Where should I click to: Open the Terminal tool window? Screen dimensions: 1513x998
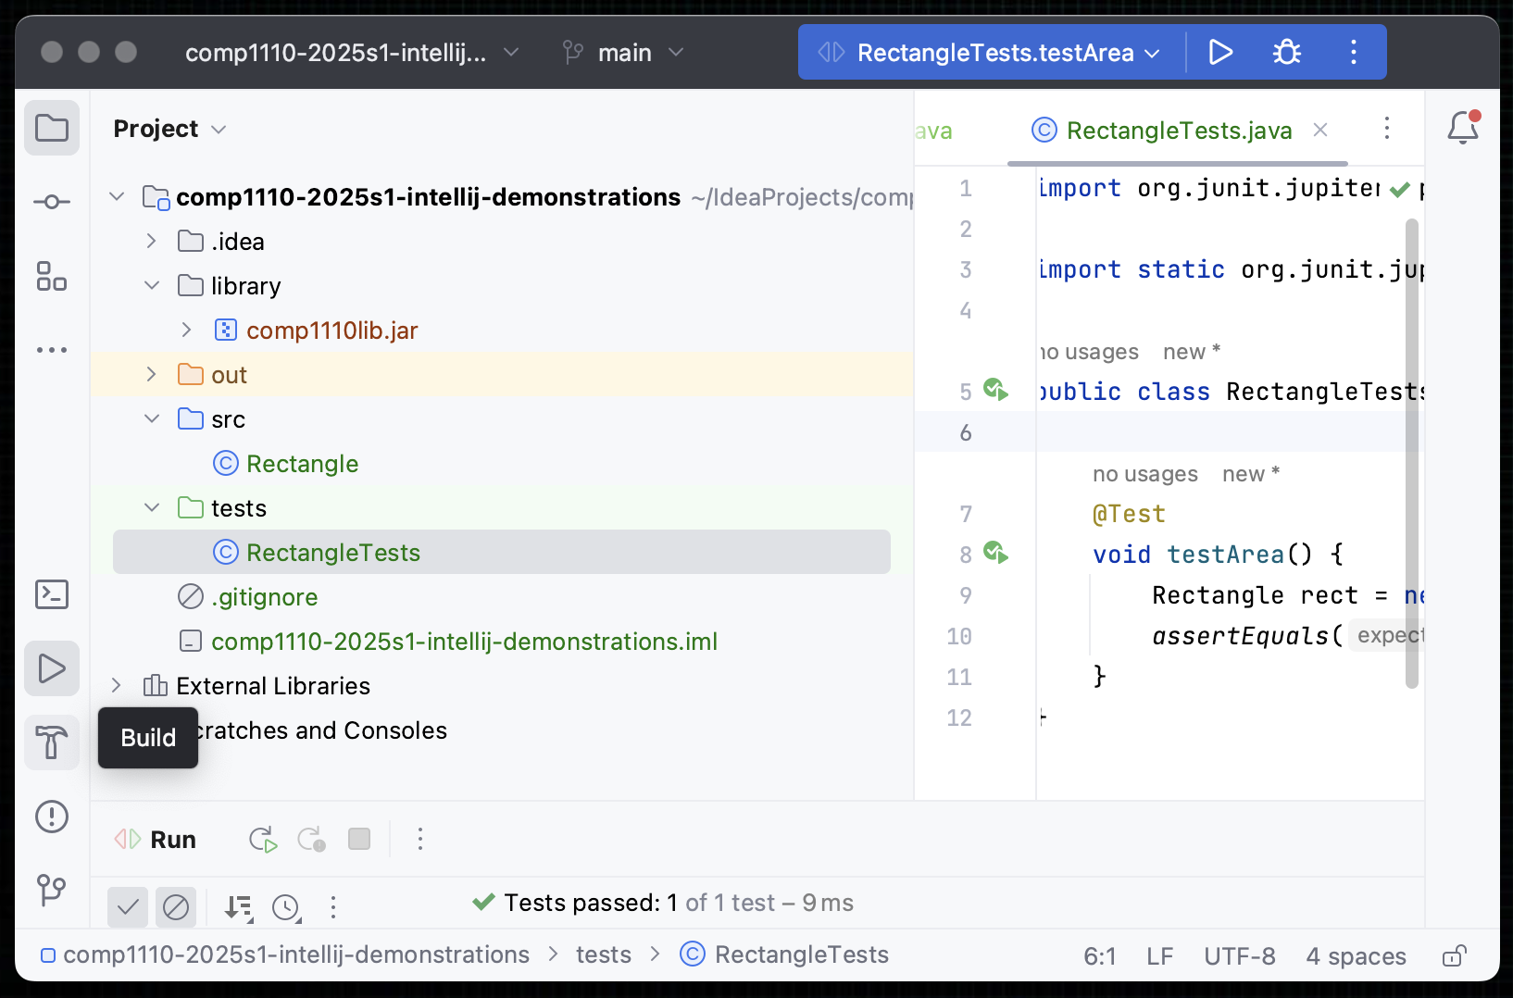point(52,594)
